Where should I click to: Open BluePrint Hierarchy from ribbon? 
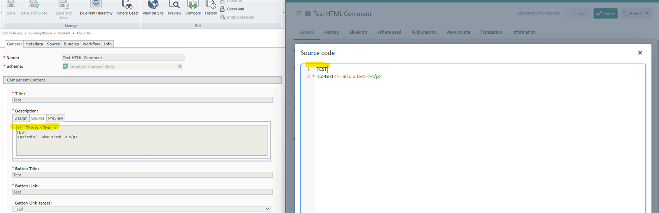tap(96, 8)
